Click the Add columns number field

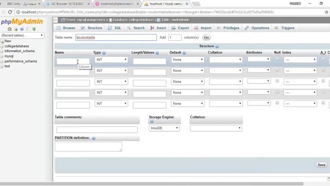point(175,38)
